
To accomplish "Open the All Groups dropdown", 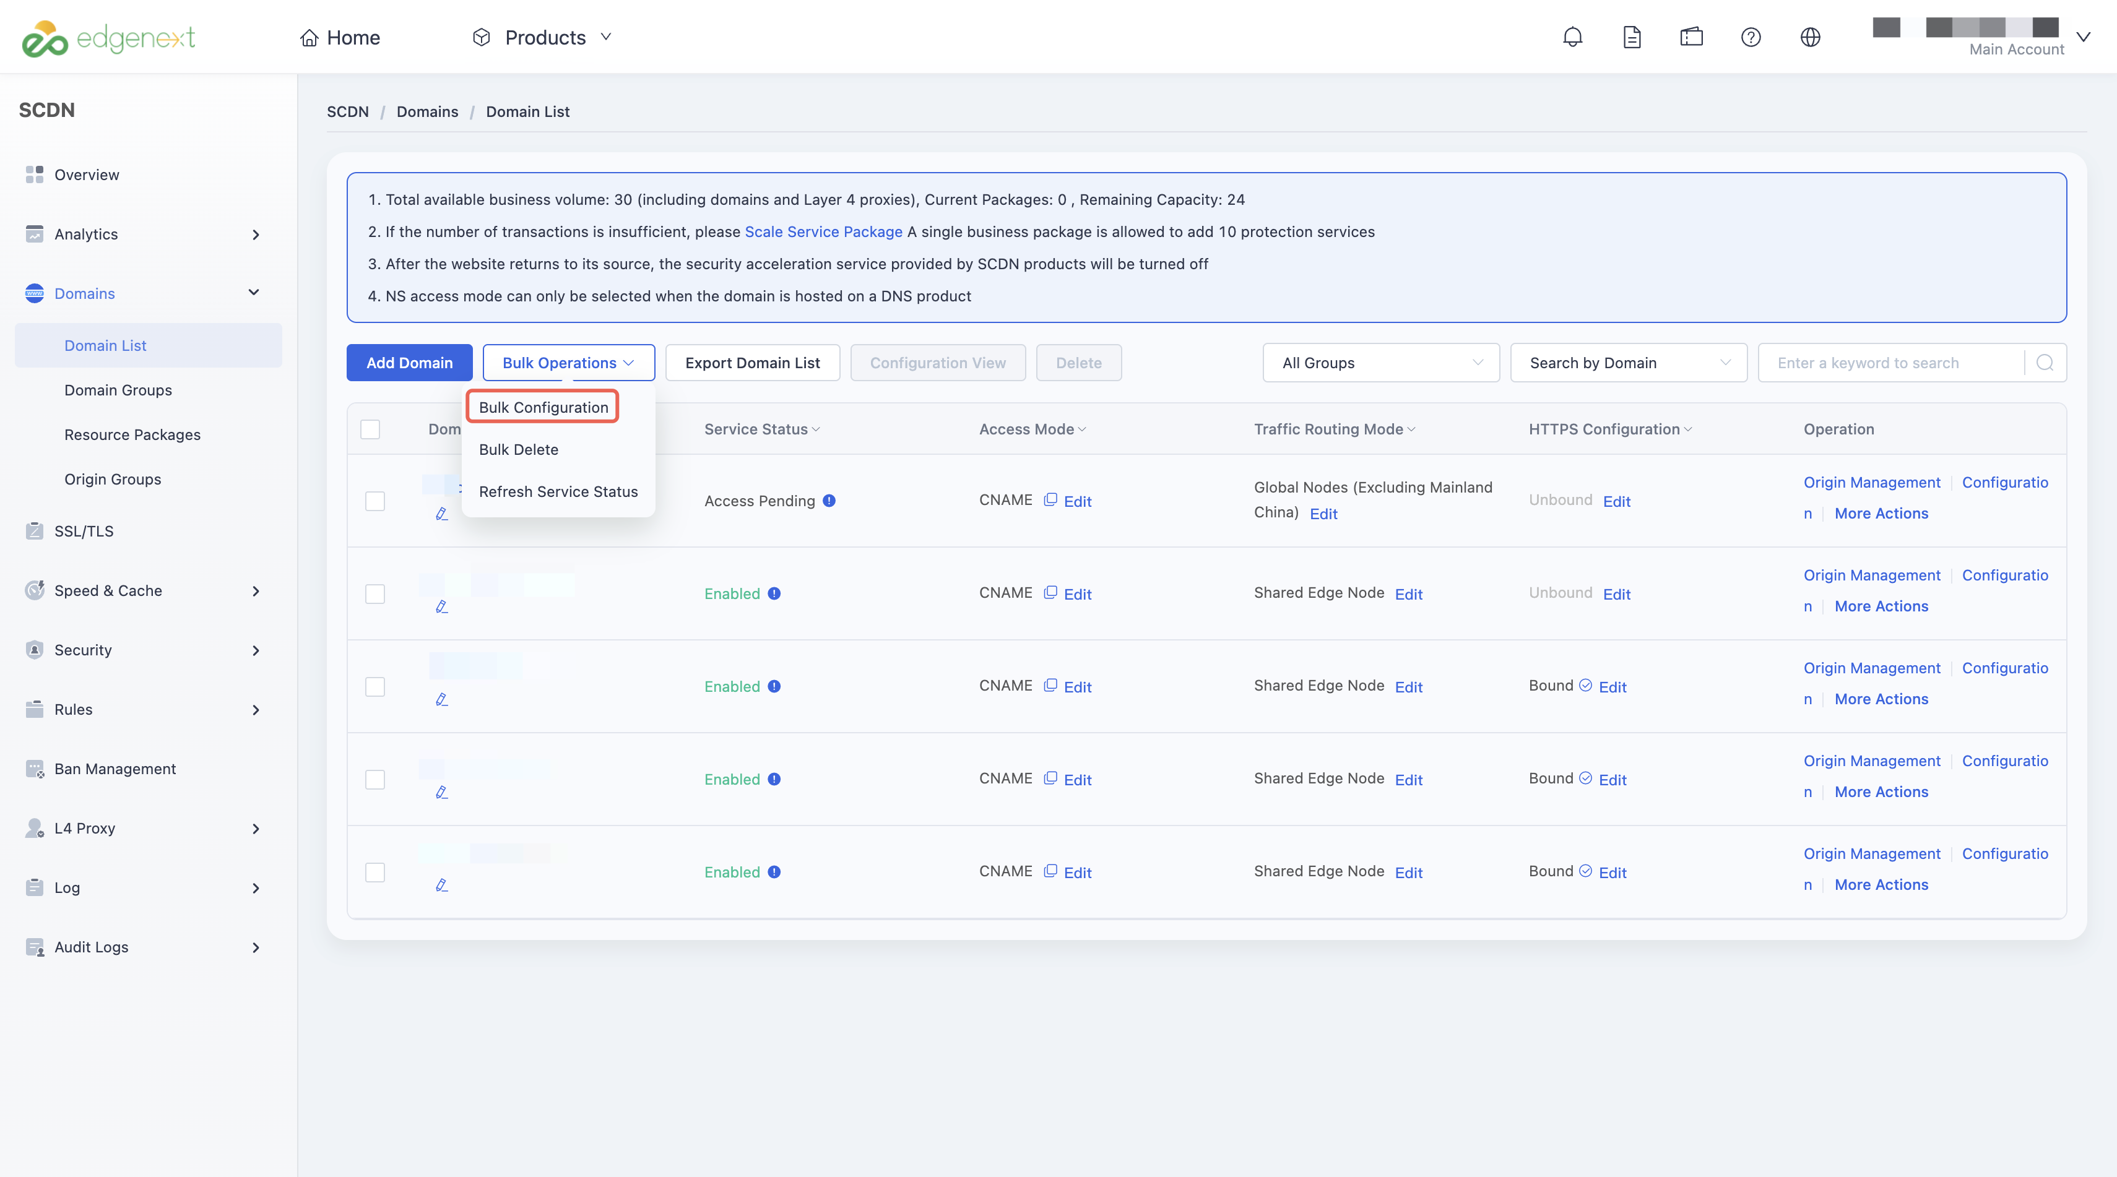I will coord(1380,363).
